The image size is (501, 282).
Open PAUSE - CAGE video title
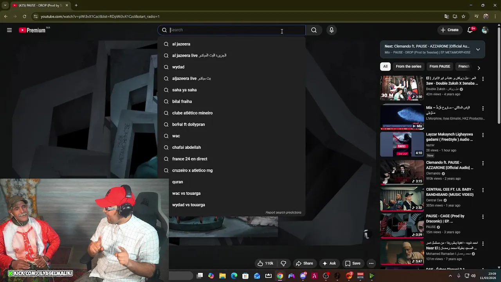coord(445,219)
